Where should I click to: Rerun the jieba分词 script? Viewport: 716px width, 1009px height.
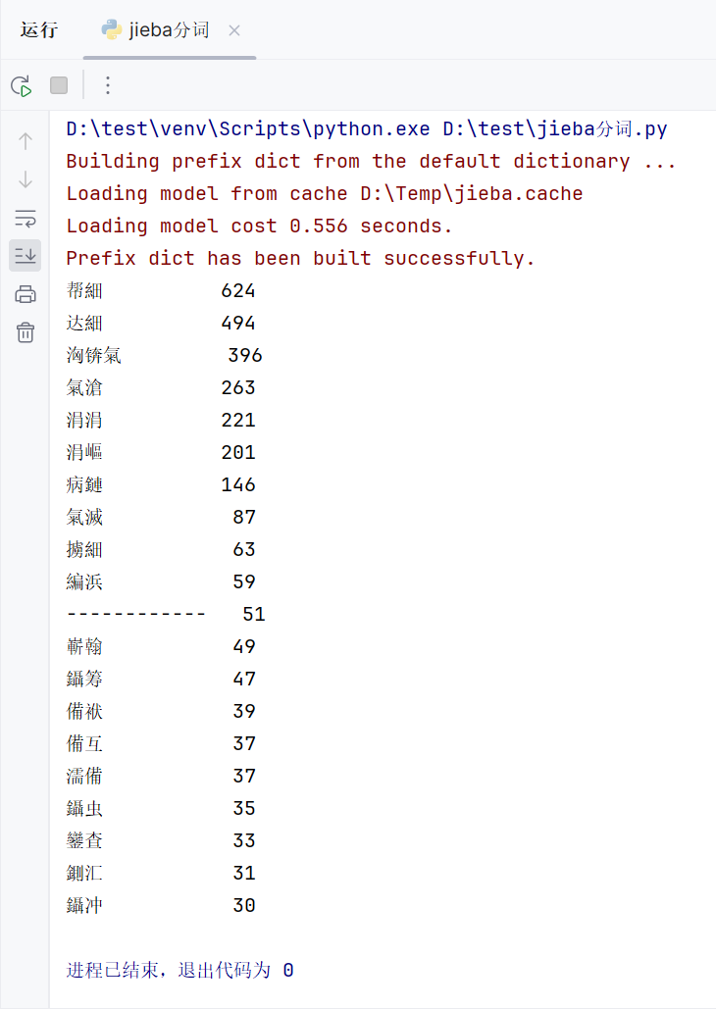pyautogui.click(x=22, y=86)
